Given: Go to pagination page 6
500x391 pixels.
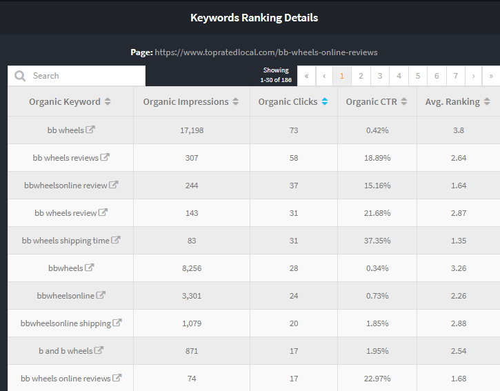Looking at the screenshot, I should [x=437, y=76].
